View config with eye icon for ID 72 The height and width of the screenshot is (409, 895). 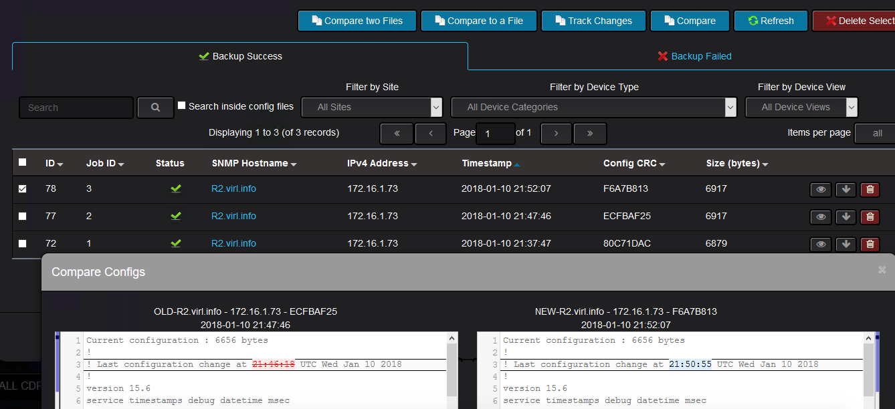point(821,244)
